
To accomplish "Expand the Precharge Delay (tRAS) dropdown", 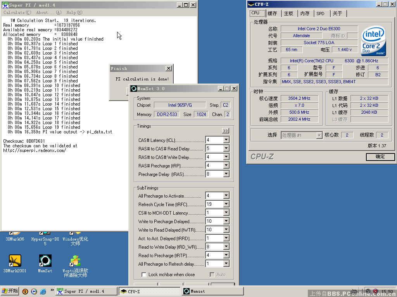I will click(226, 174).
